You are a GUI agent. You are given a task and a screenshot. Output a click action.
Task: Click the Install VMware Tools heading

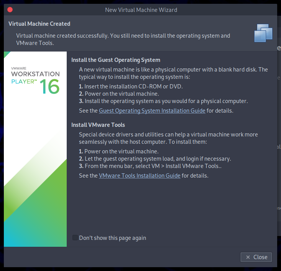(98, 125)
